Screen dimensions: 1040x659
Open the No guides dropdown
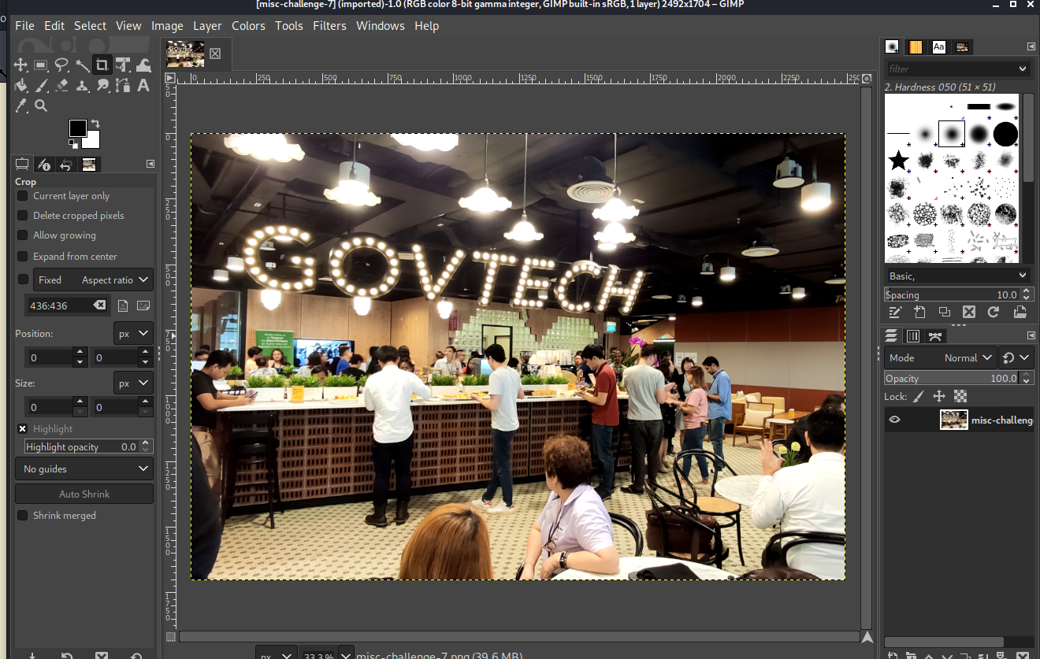tap(84, 469)
